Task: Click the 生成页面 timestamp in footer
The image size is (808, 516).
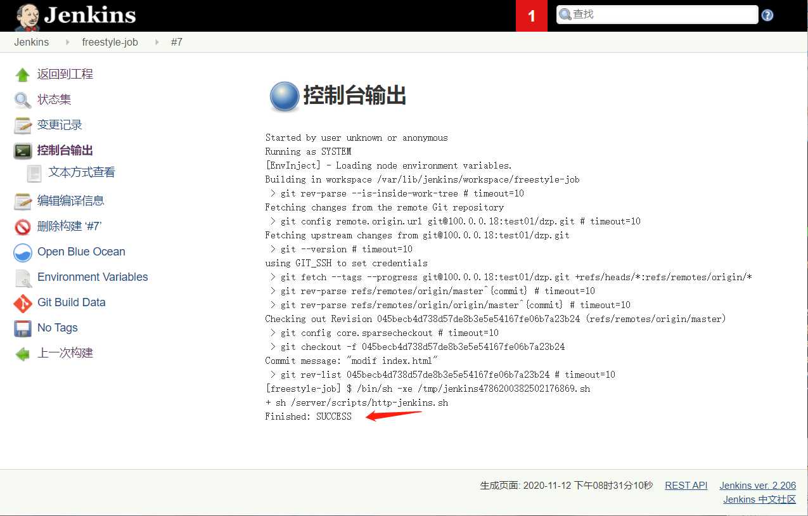Action: 566,486
